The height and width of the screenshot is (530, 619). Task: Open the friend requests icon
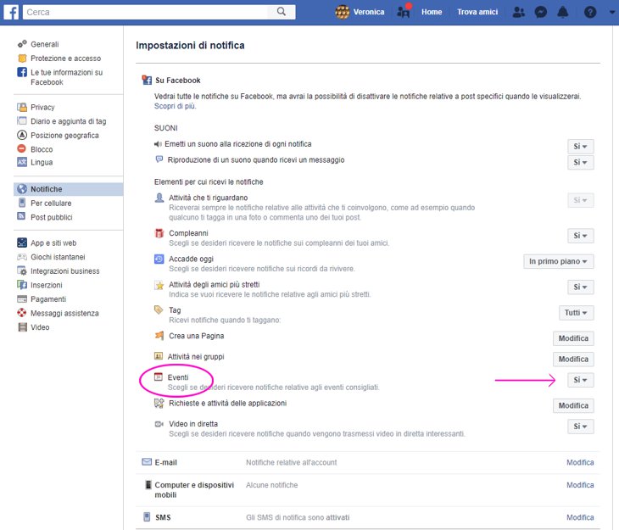click(518, 12)
